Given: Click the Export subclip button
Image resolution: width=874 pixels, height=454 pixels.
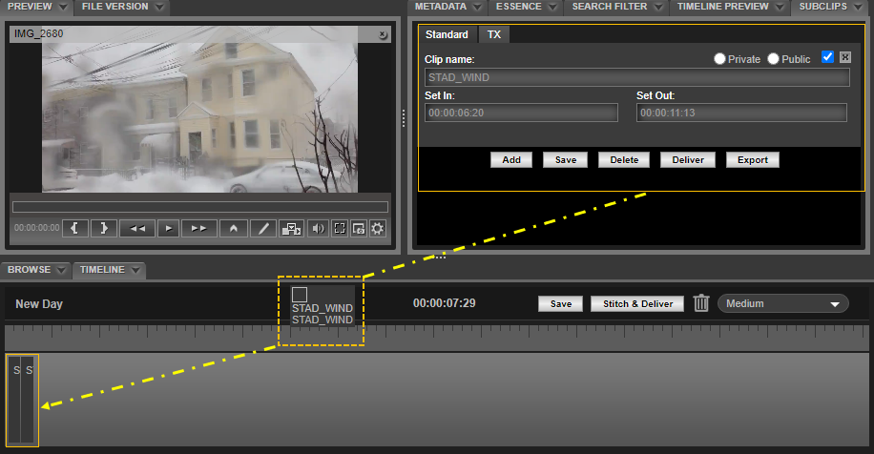Looking at the screenshot, I should pyautogui.click(x=753, y=160).
